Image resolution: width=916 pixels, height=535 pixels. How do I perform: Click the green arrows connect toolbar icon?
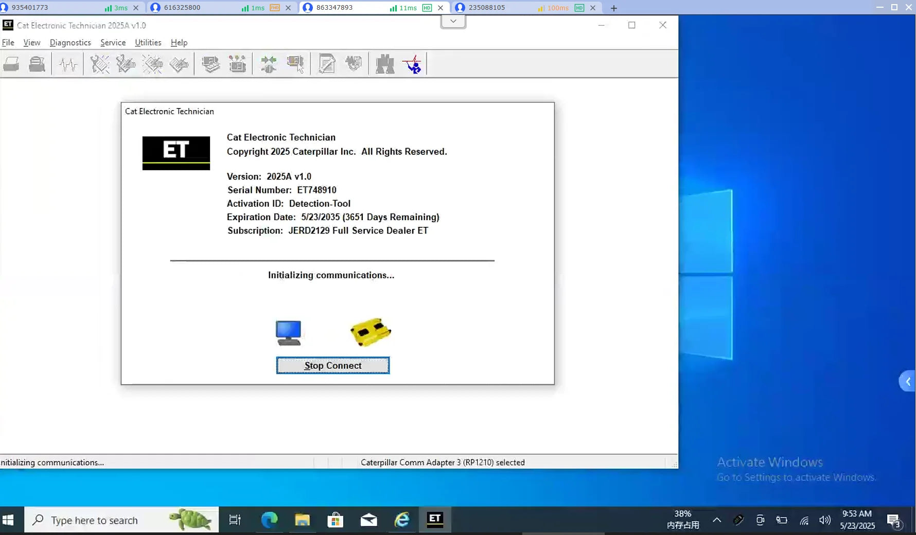tap(268, 64)
